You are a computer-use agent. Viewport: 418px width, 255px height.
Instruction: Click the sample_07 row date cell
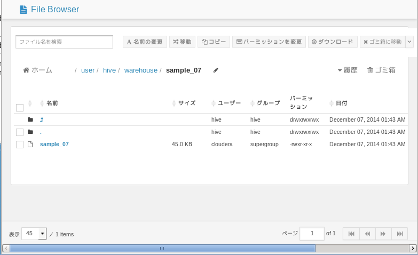367,144
